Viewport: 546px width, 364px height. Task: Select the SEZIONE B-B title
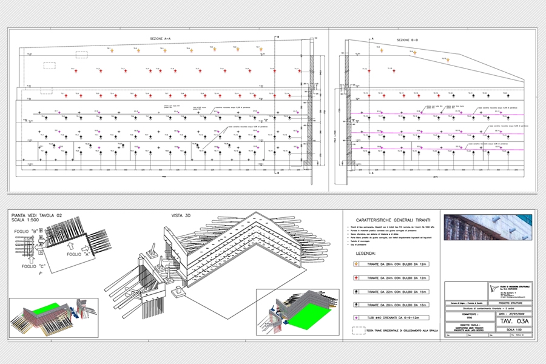tap(408, 39)
